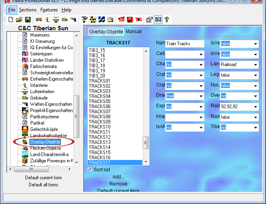Click the third red TS toolbar icon
Image resolution: width=266 pixels, height=204 pixels.
pyautogui.click(x=138, y=20)
